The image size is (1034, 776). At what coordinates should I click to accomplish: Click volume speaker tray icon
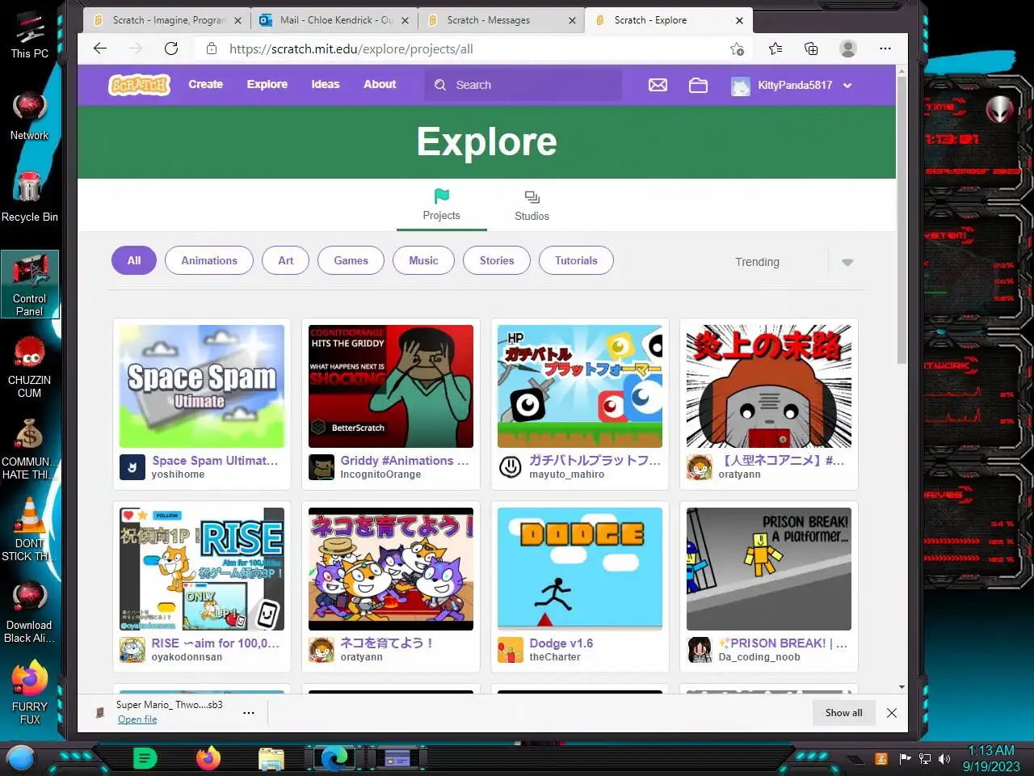point(944,759)
